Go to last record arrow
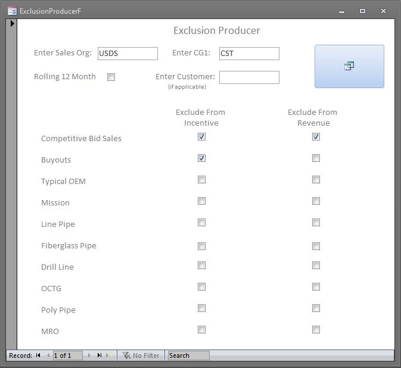The height and width of the screenshot is (368, 401). (100, 355)
